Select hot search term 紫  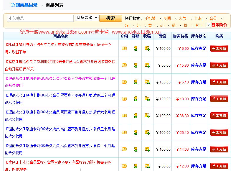197,25
